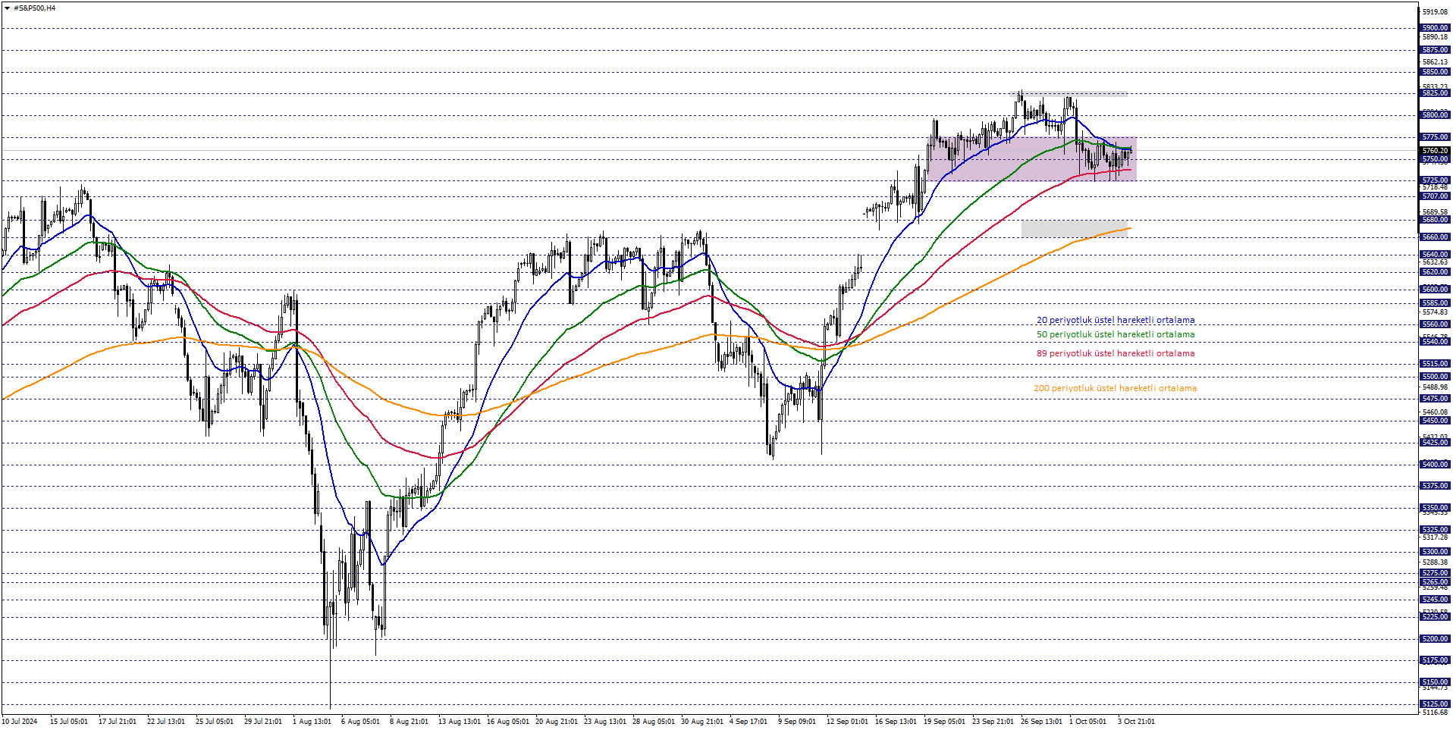Click the 5515.00 price level label
Screen dimensions: 1453x730
(x=1435, y=364)
